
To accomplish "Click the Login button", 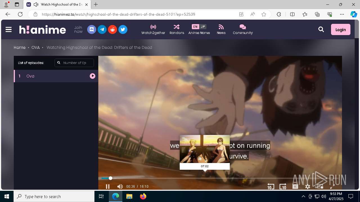I will coord(341,29).
